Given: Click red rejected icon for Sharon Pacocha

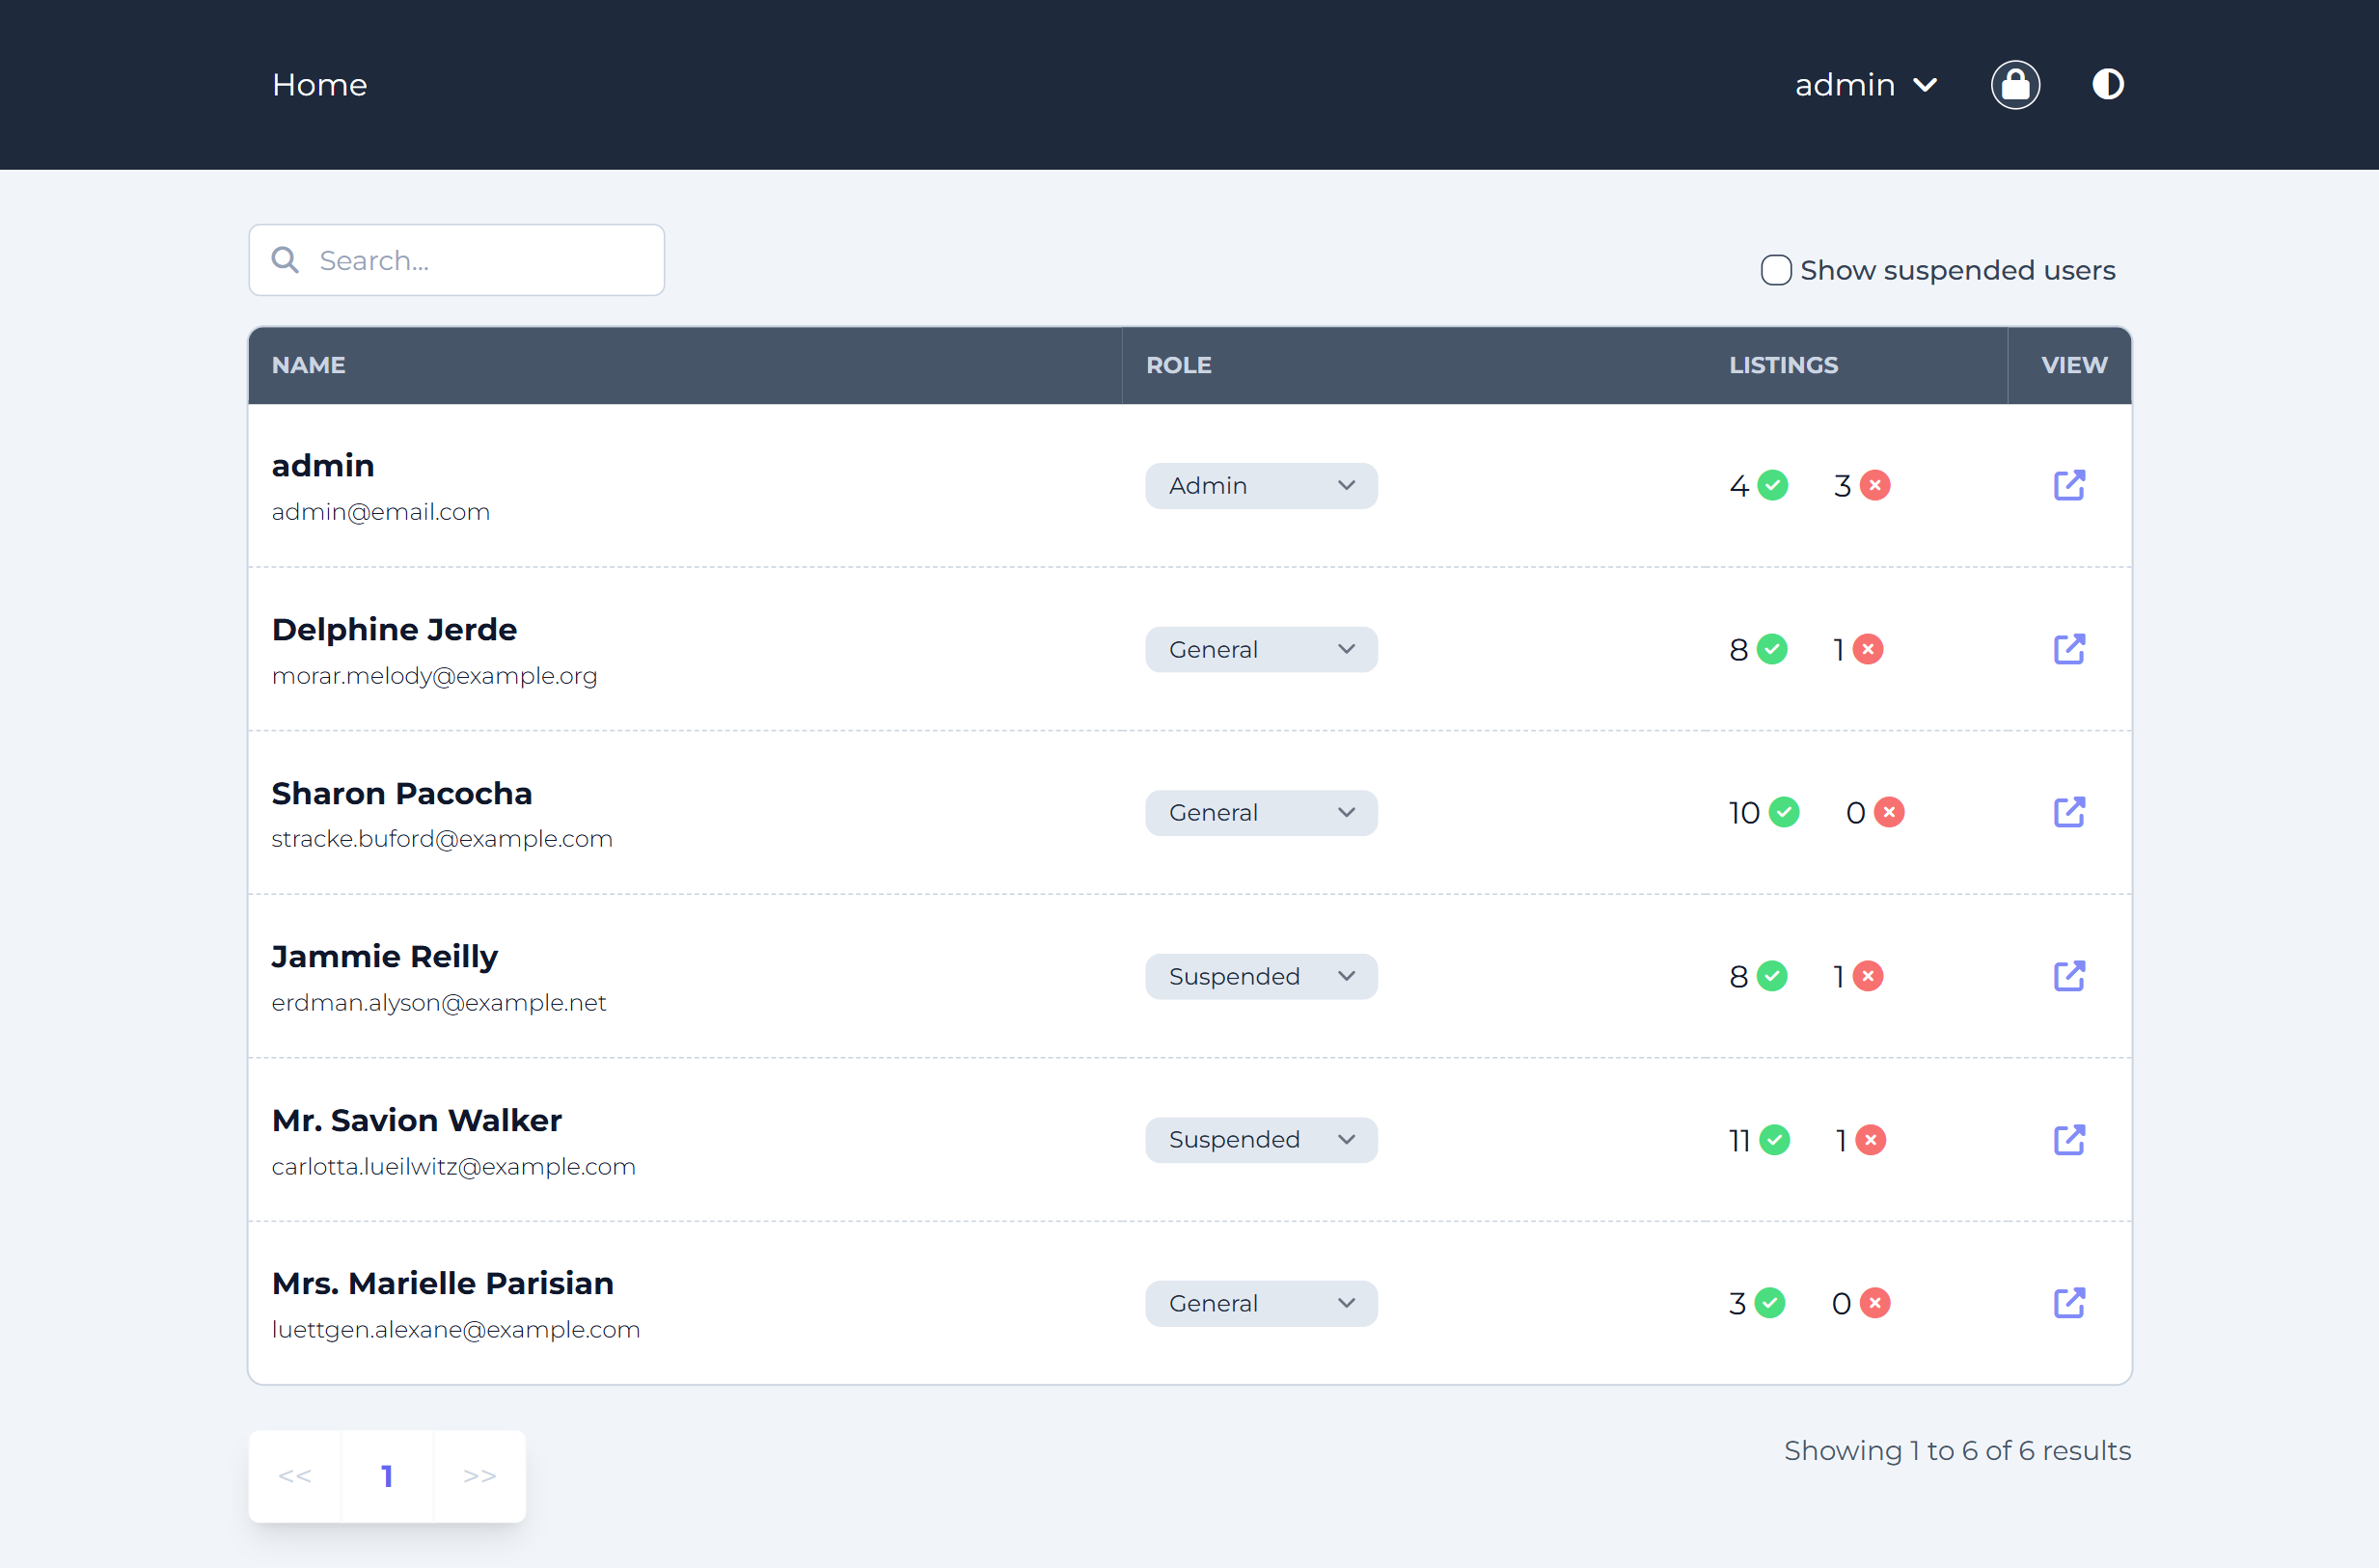Looking at the screenshot, I should 1889,812.
